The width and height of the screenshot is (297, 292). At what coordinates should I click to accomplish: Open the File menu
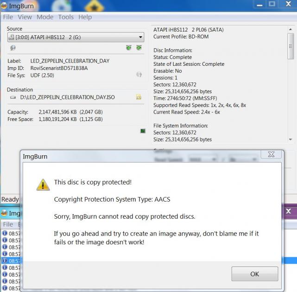8,17
